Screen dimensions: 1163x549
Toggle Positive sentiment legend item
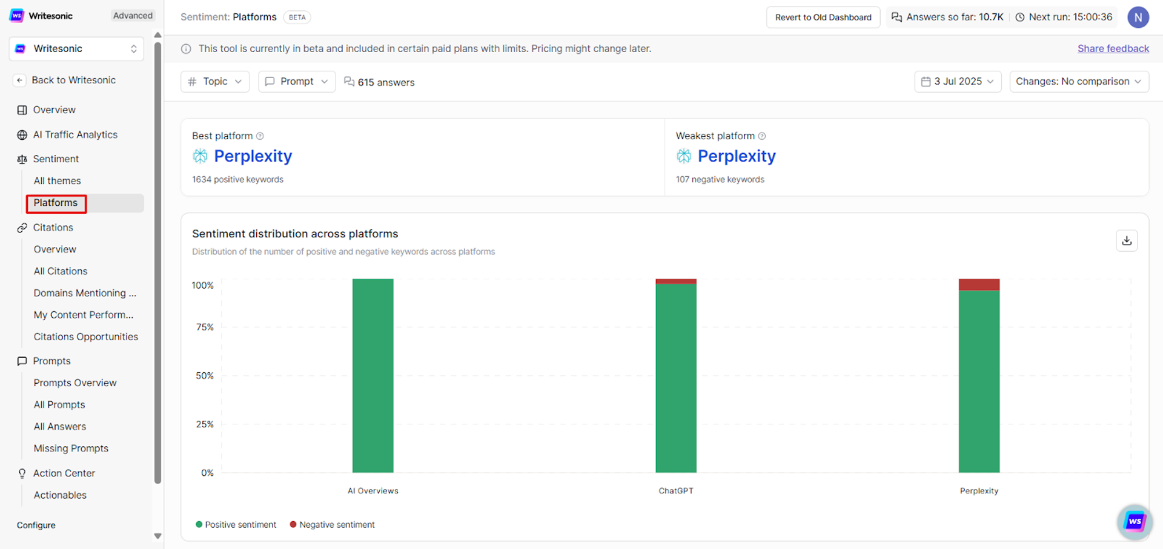(x=236, y=525)
